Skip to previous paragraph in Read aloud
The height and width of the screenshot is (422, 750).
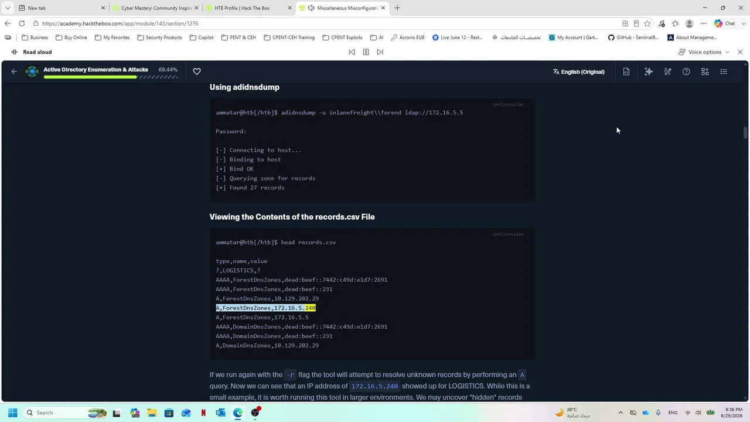[x=352, y=52]
